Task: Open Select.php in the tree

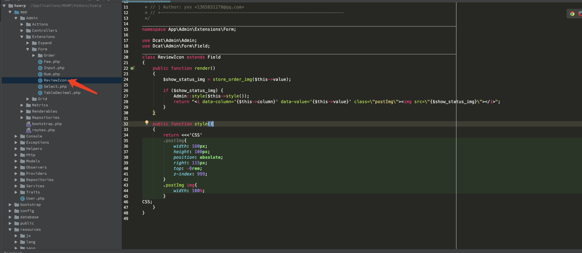Action: (55, 87)
